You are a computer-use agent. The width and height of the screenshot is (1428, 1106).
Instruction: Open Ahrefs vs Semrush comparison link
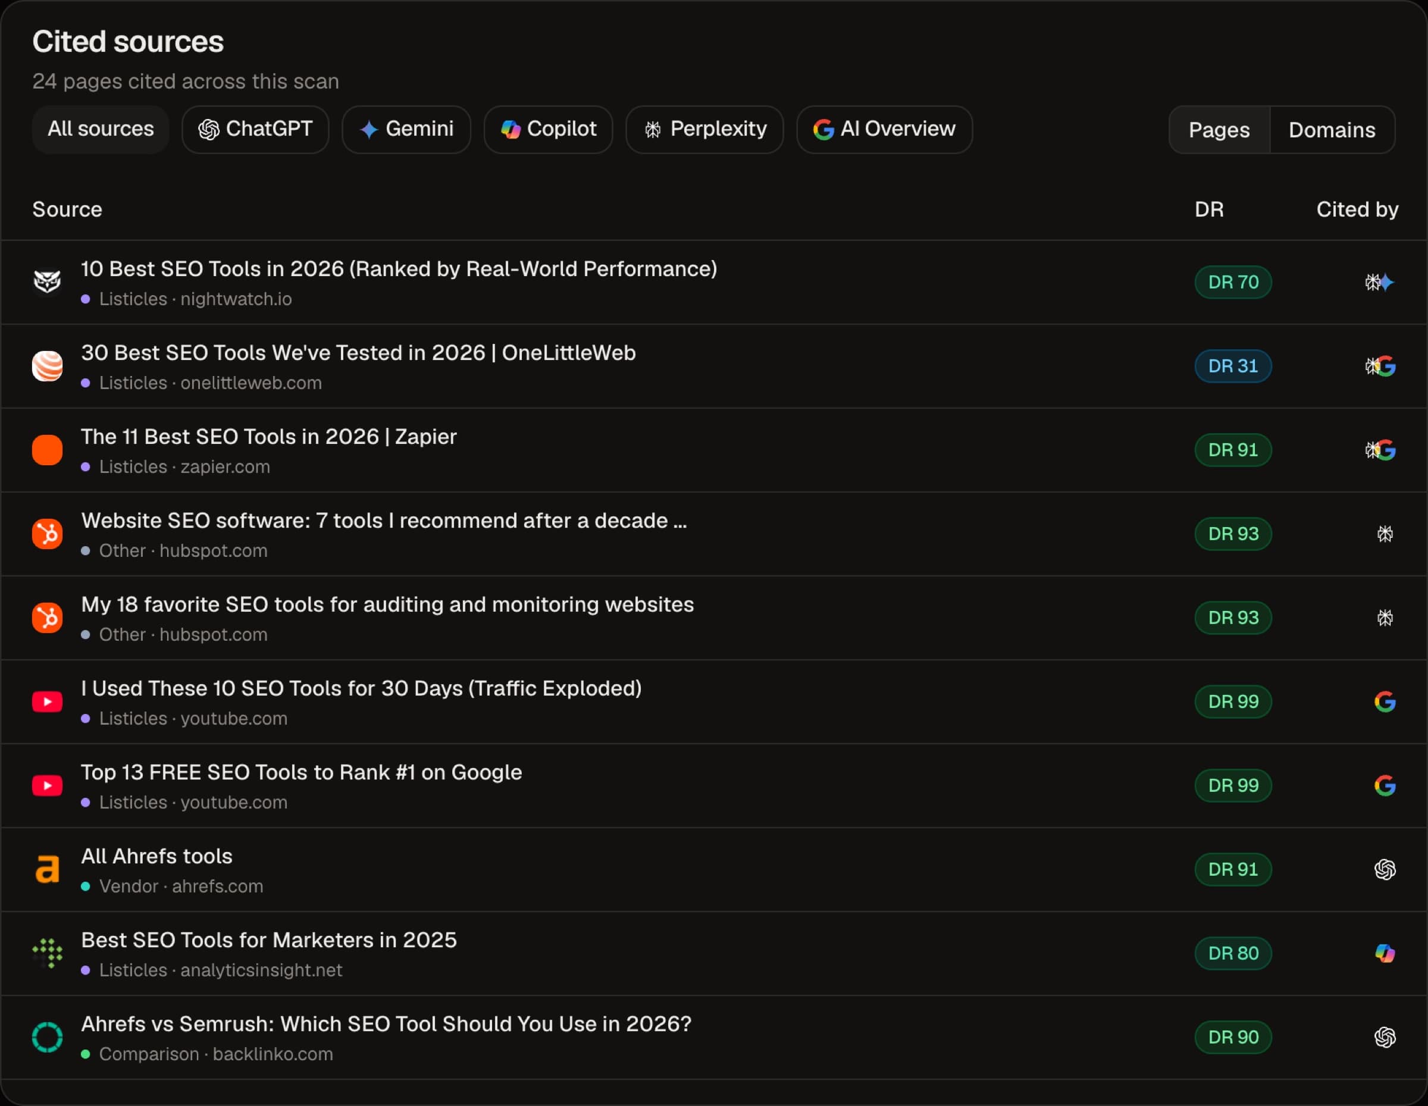(386, 1024)
